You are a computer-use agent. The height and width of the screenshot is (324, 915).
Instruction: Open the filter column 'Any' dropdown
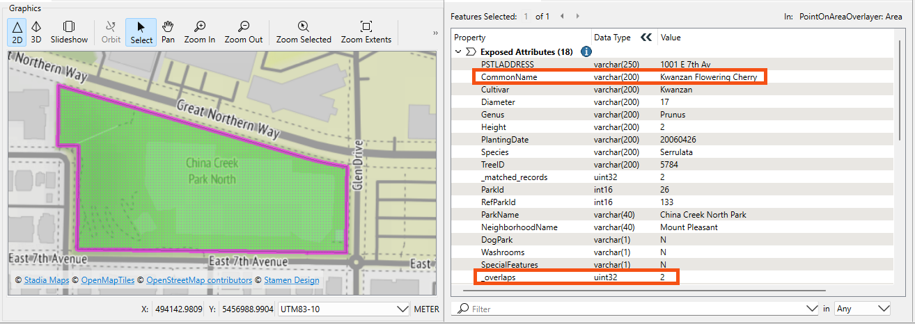tap(863, 309)
